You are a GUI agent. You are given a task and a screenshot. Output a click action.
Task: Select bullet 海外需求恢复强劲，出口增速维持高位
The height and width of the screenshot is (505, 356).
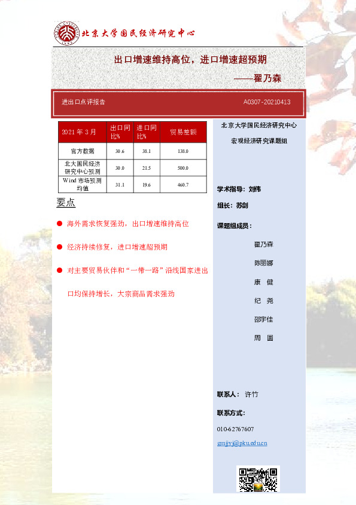128,224
